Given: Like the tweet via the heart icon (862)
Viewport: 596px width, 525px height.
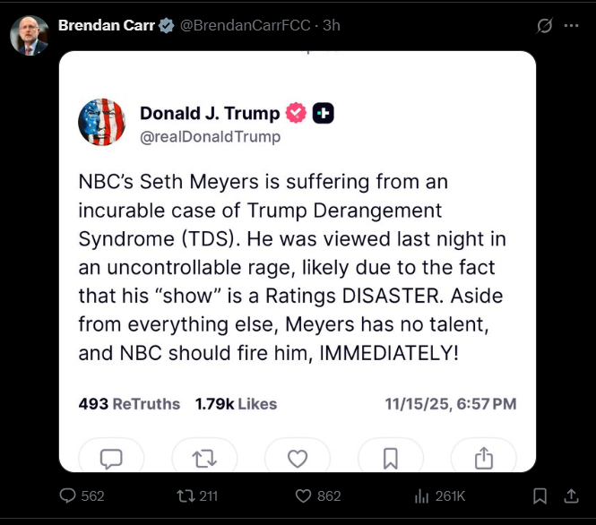Looking at the screenshot, I should coord(303,495).
